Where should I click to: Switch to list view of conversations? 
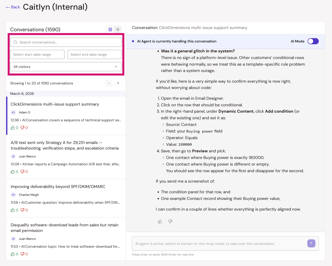tap(117, 29)
